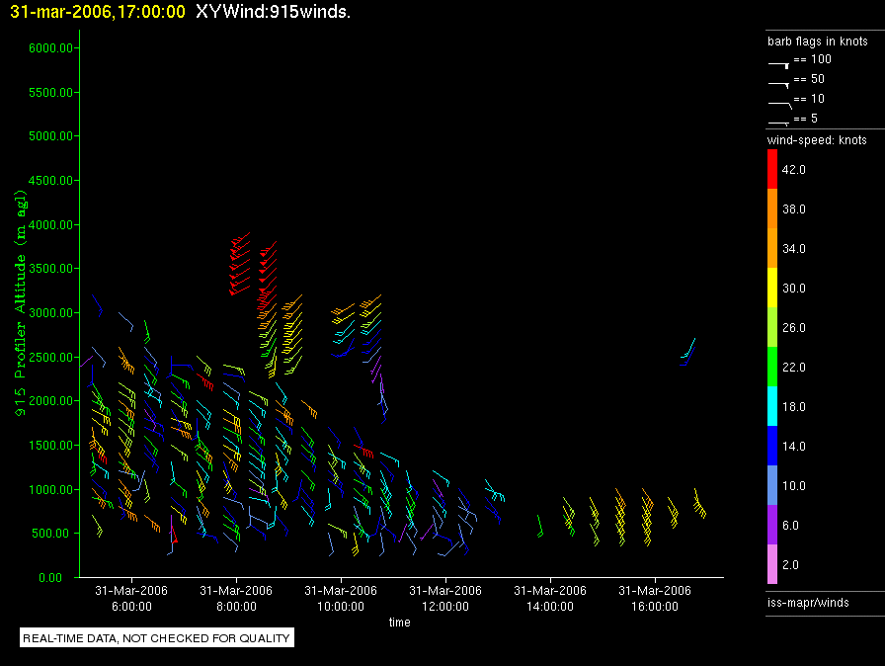This screenshot has height=666, width=885.
Task: Select the cyan 18.0 knots color band
Action: coord(772,406)
